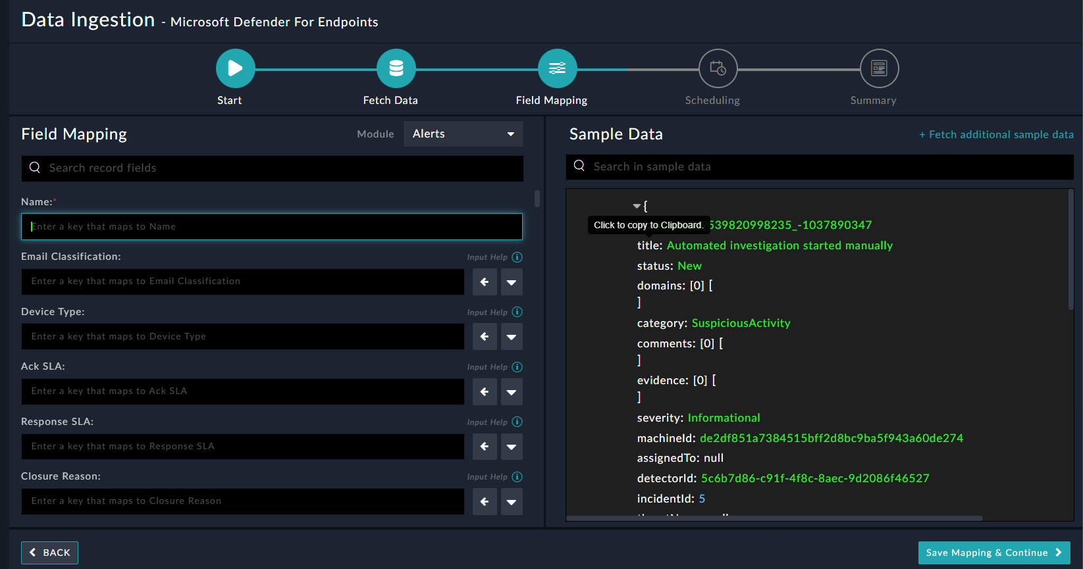Viewport: 1083px width, 569px height.
Task: Click the Sample Data vertical scrollbar
Action: pos(1070,250)
